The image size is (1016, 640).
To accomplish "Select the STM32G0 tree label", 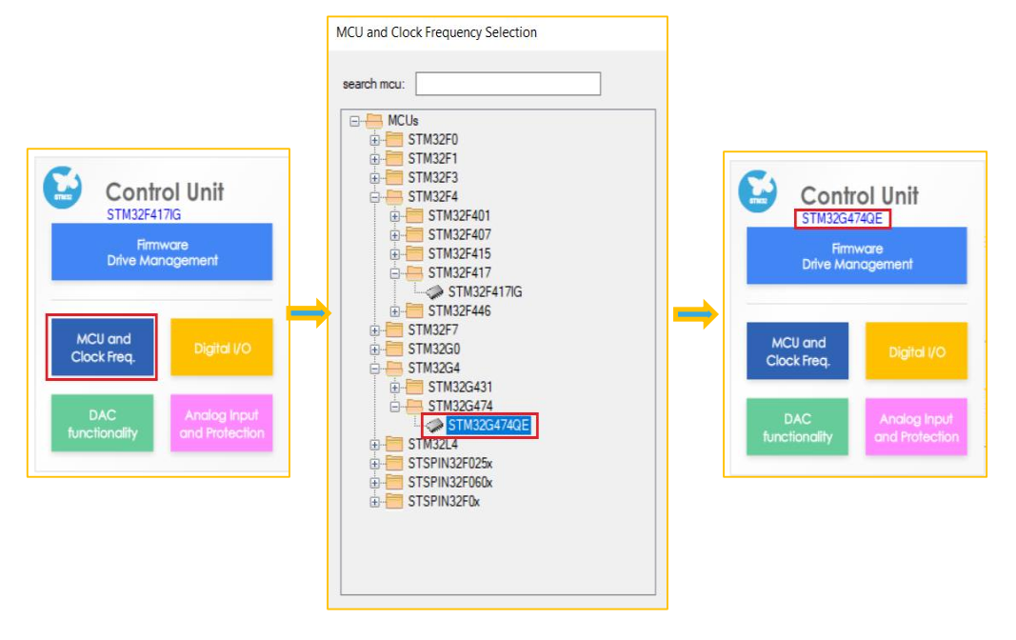I will 433,350.
